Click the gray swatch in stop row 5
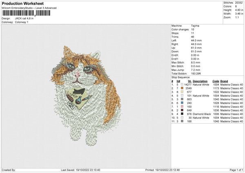The image size is (245, 173). tap(182, 99)
